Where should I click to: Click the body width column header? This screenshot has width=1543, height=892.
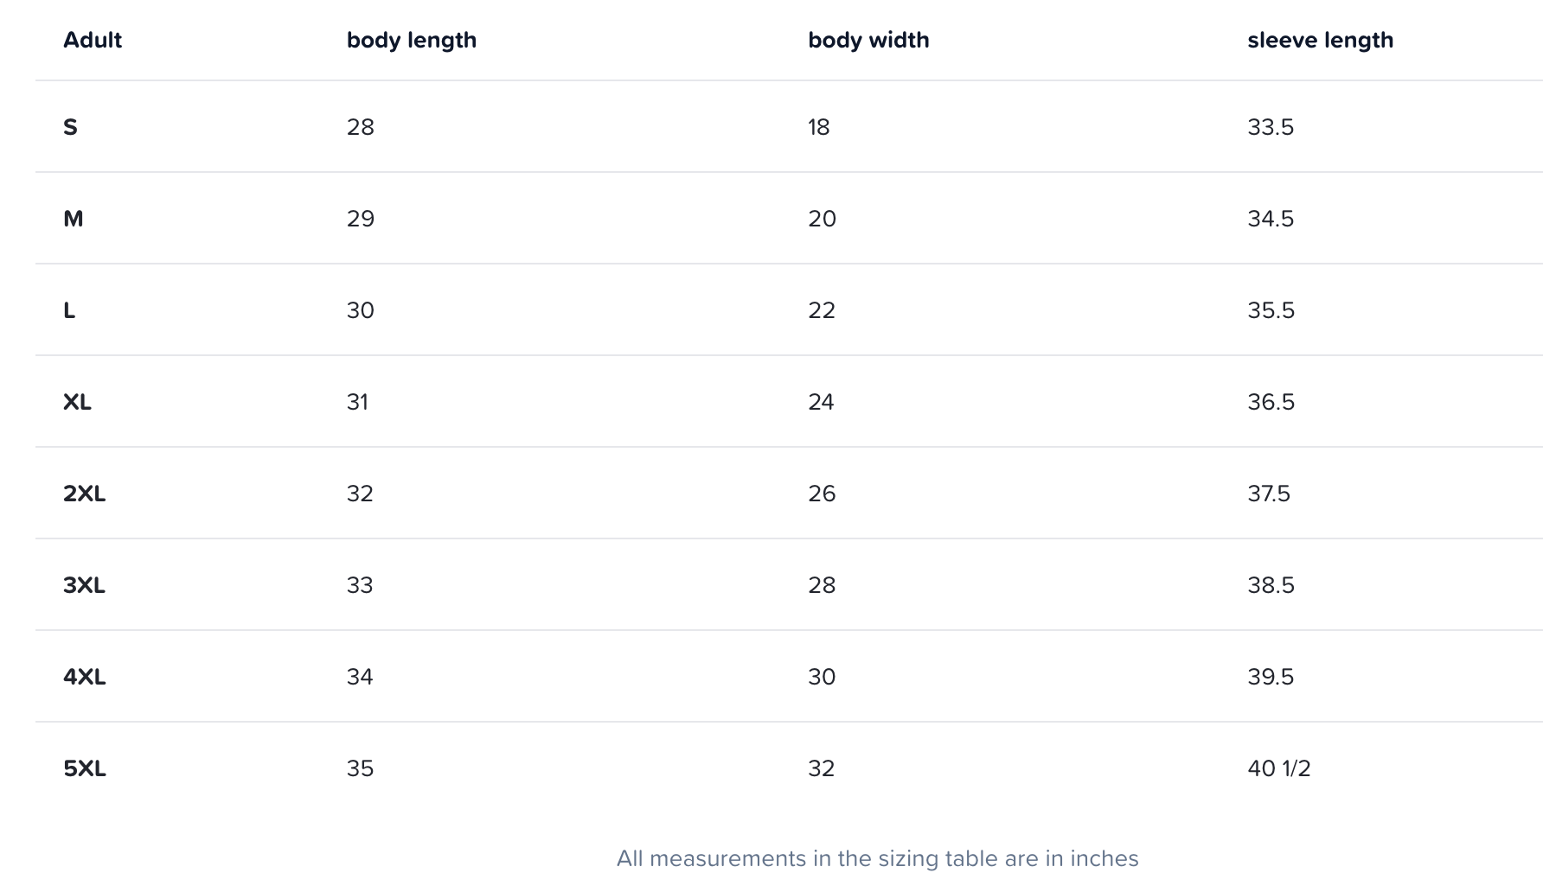(x=868, y=41)
